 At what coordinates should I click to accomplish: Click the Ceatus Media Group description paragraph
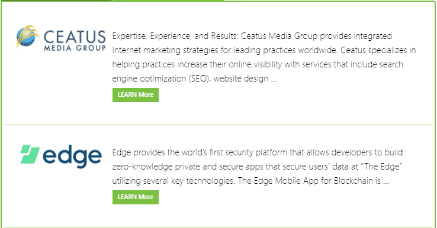coord(264,57)
